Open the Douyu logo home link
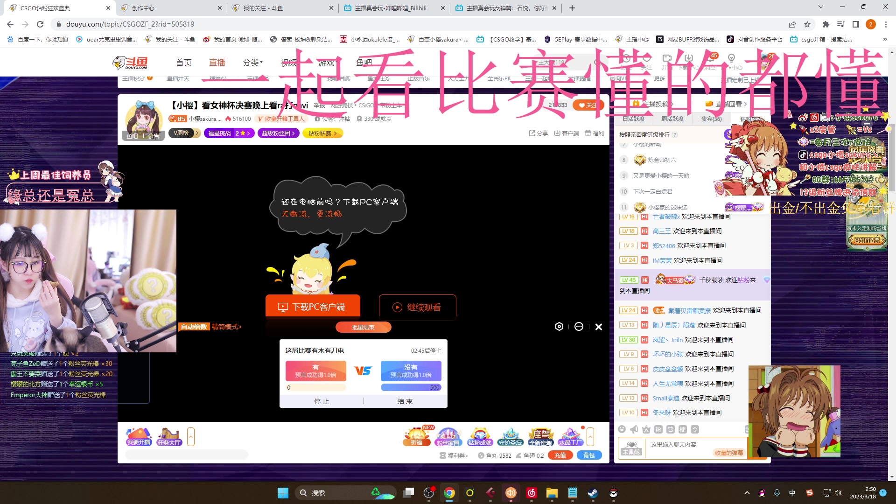Viewport: 896px width, 504px height. click(131, 63)
